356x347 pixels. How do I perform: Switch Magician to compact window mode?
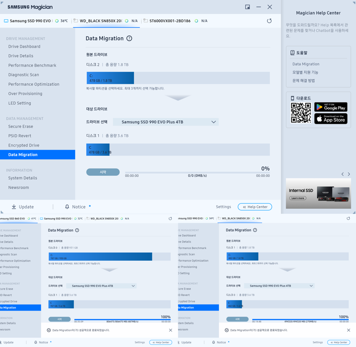coord(247,7)
